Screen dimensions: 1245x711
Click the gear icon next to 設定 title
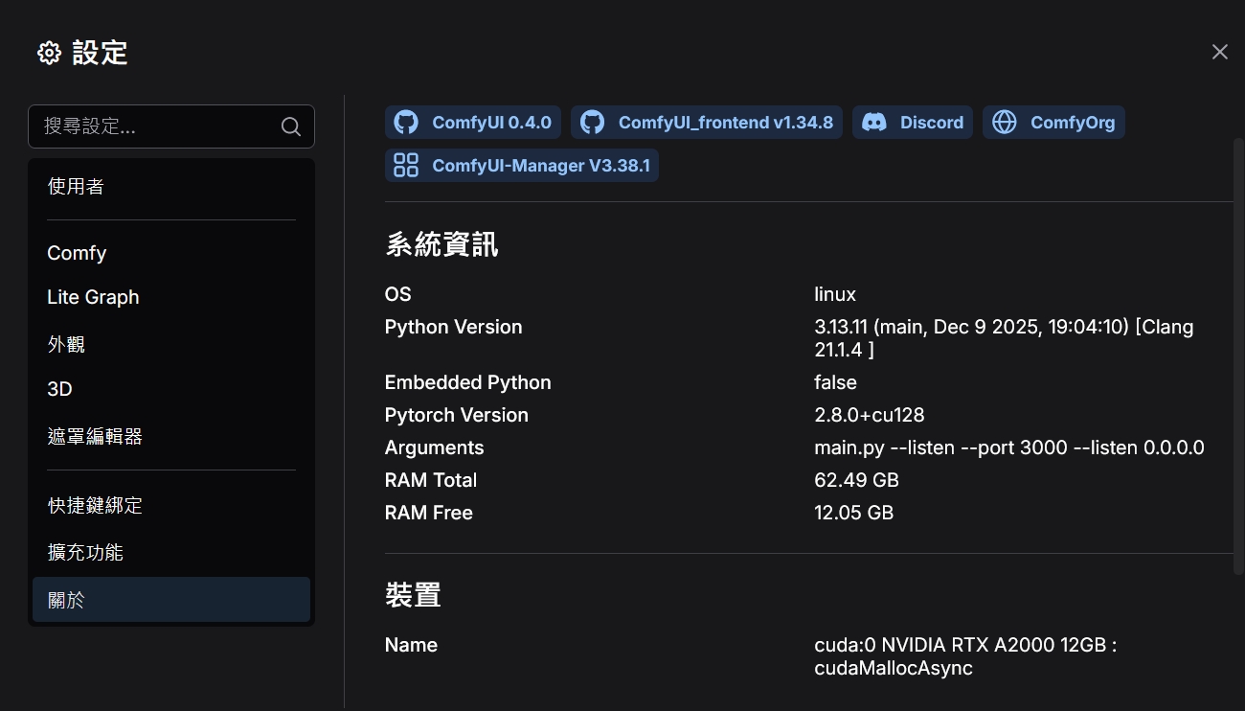49,53
